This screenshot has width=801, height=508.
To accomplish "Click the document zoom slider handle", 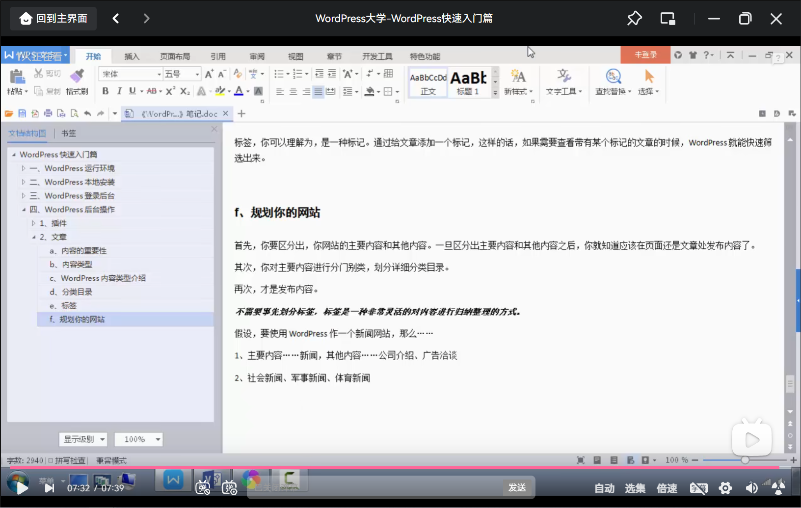I will [x=745, y=460].
